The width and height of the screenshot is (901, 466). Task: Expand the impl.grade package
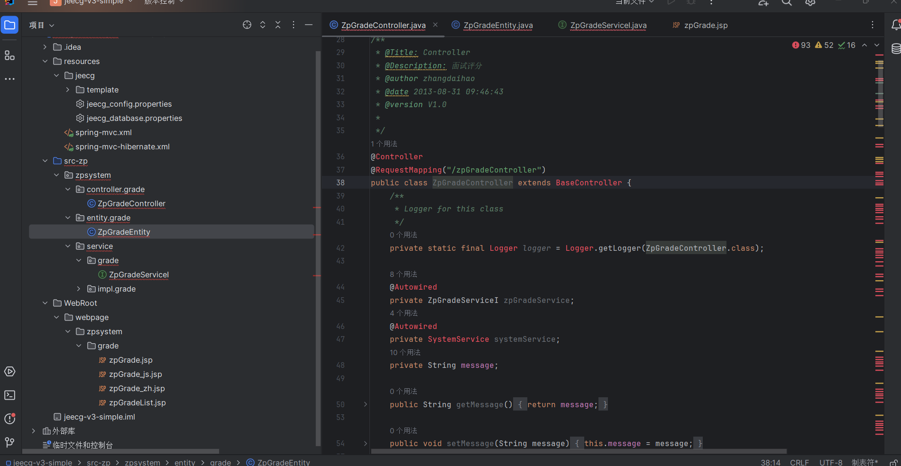coord(79,289)
